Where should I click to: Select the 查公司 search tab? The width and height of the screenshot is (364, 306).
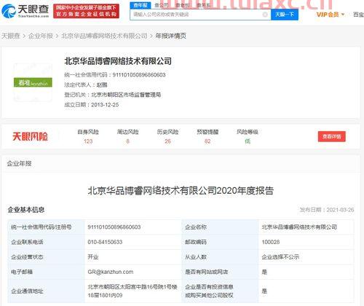pyautogui.click(x=162, y=5)
